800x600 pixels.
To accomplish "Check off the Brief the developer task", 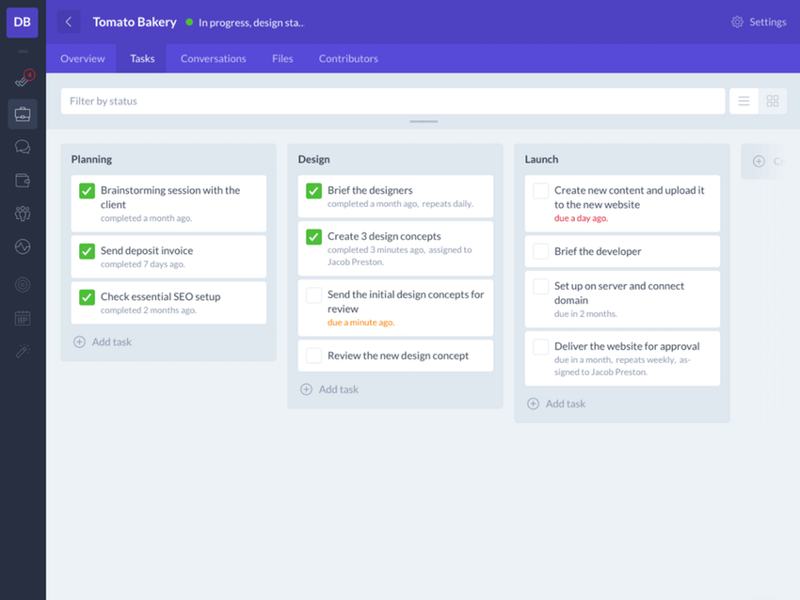I will coord(540,251).
